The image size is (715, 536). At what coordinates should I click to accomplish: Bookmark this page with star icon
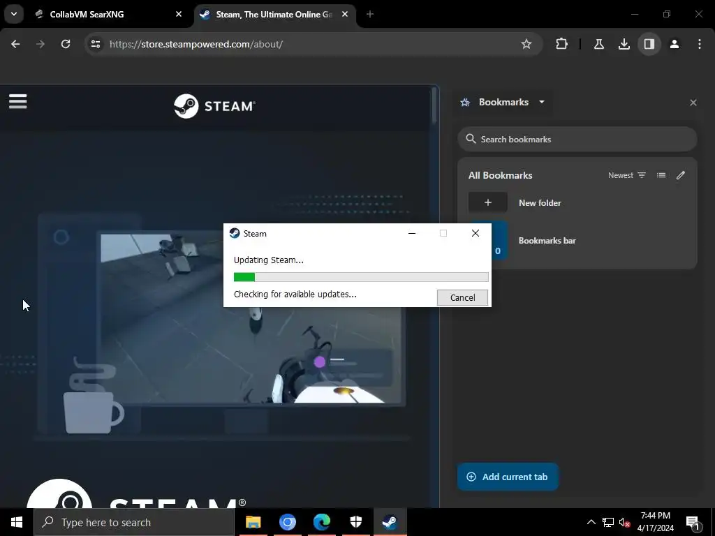coord(526,44)
